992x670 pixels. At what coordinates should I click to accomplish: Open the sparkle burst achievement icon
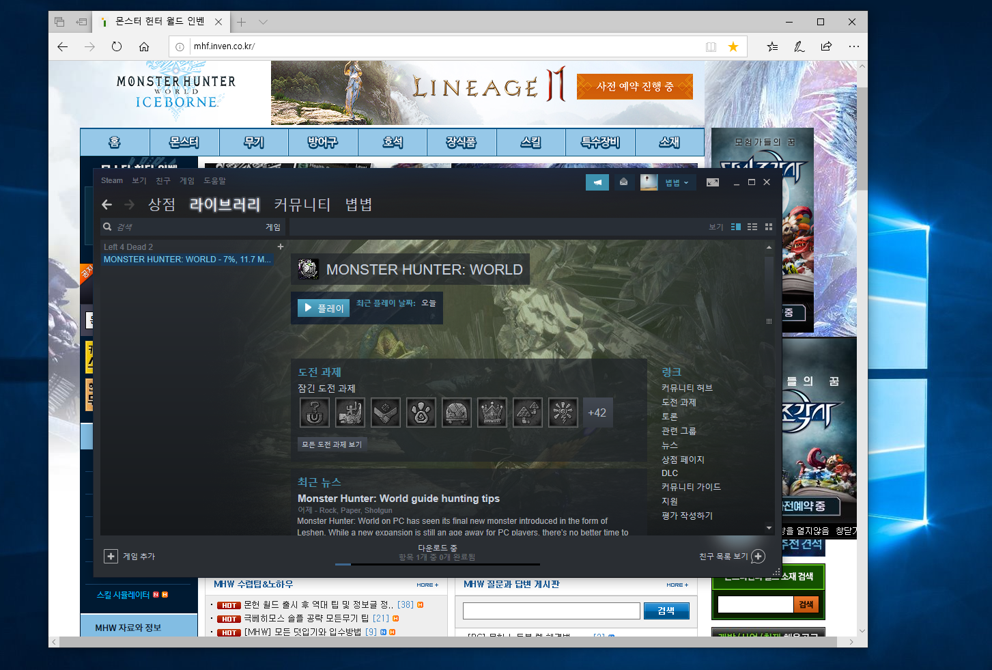click(x=563, y=413)
